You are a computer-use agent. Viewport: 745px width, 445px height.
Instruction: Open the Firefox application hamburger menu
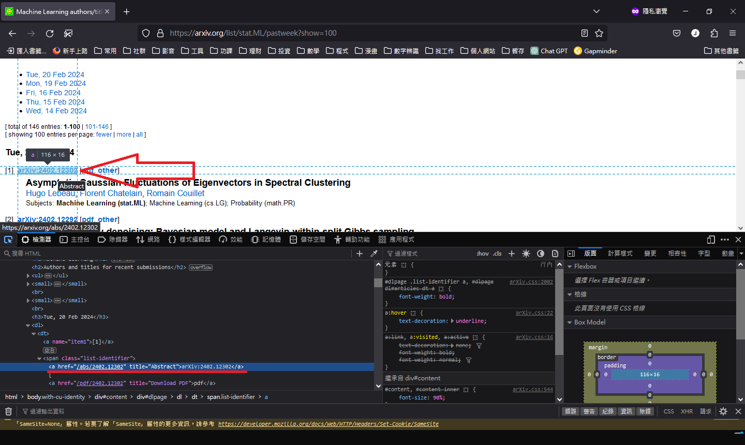(x=733, y=33)
